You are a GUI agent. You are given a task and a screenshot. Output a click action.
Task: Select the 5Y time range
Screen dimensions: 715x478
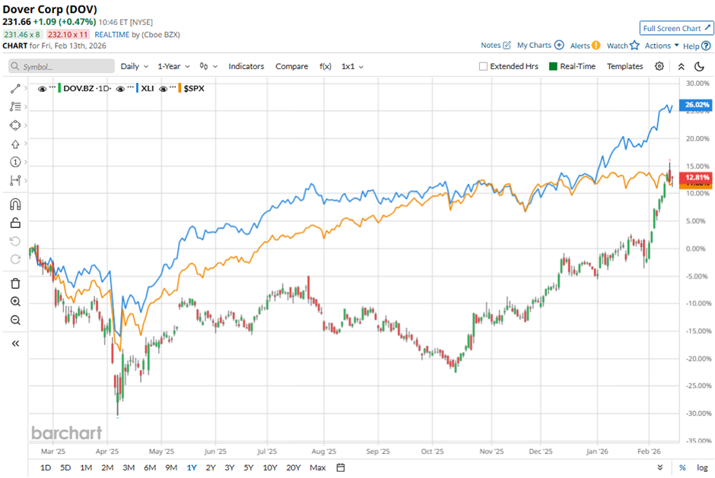pos(249,467)
